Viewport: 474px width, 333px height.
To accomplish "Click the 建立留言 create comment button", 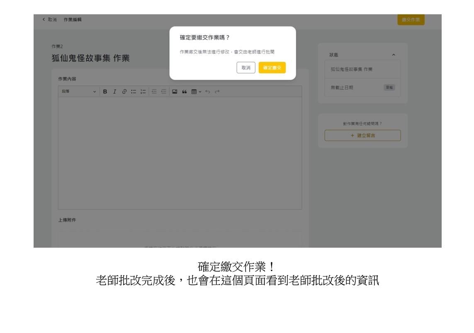I will pyautogui.click(x=362, y=135).
